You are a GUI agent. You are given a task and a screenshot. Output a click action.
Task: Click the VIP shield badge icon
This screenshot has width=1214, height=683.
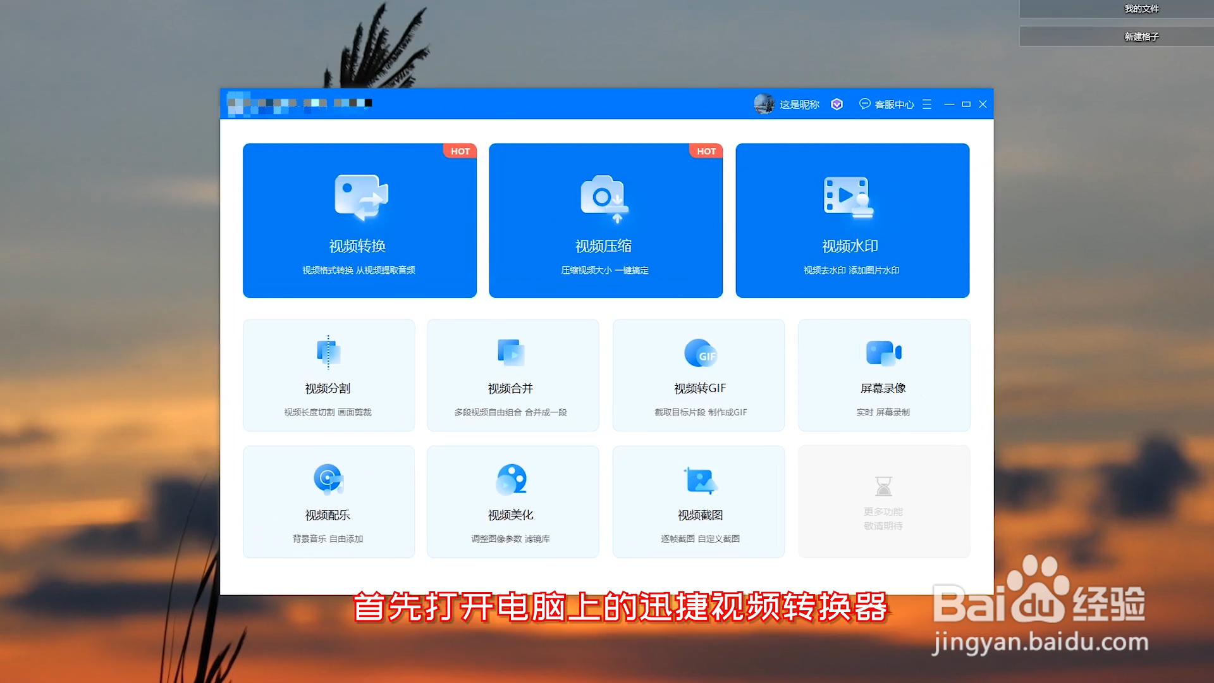837,104
